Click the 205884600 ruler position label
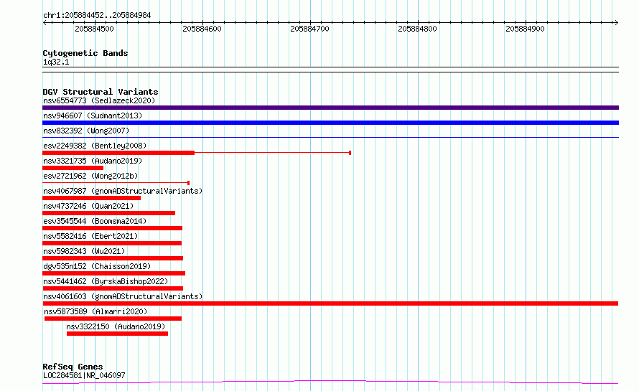639x391 pixels. tap(202, 29)
